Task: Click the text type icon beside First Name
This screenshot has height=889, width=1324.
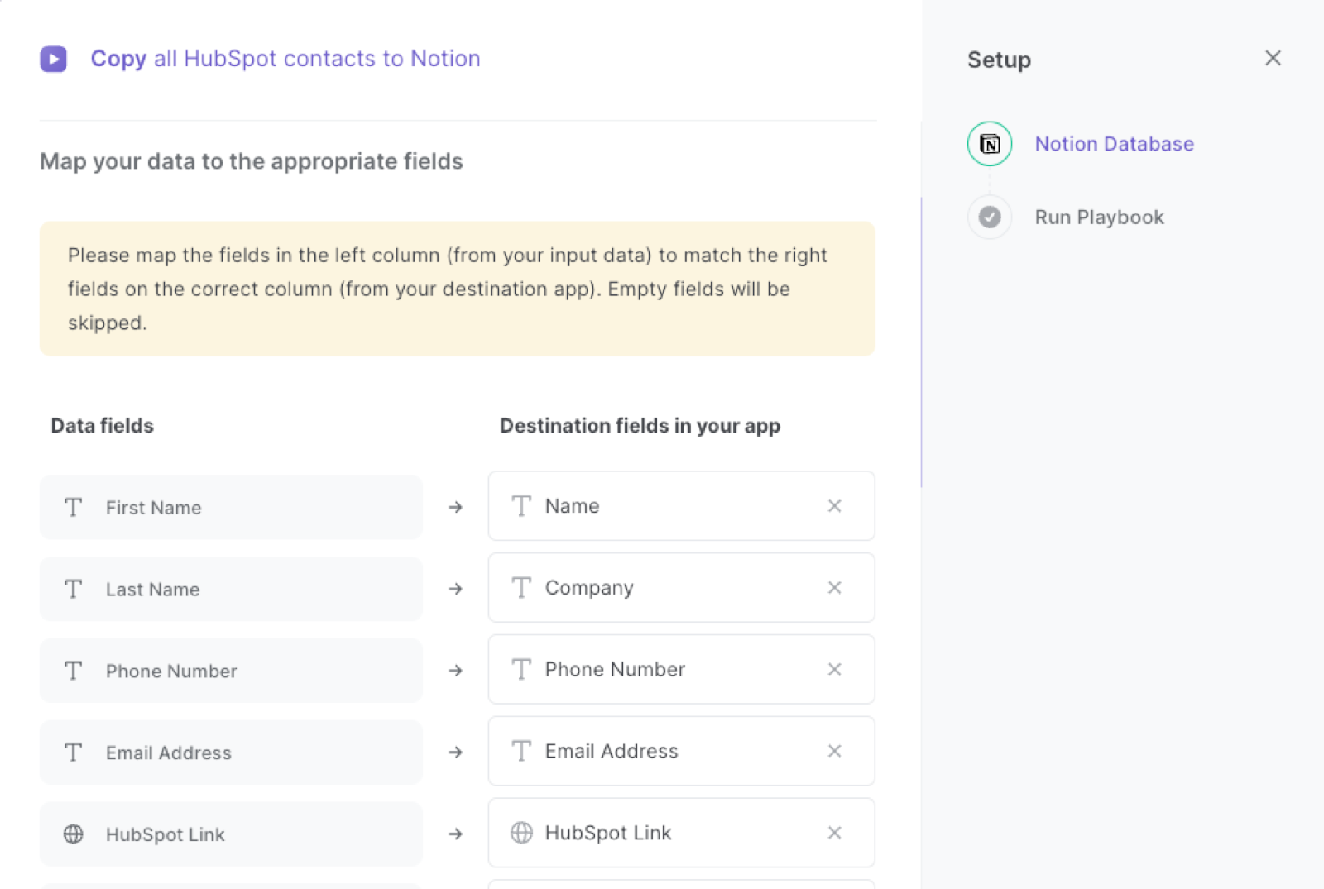Action: 74,507
